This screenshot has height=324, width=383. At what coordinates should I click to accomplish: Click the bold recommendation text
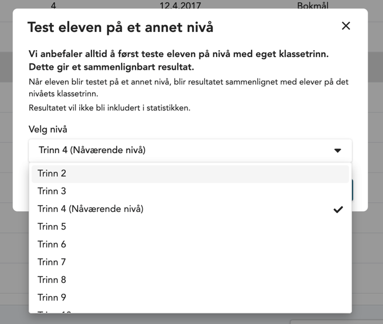pos(178,61)
